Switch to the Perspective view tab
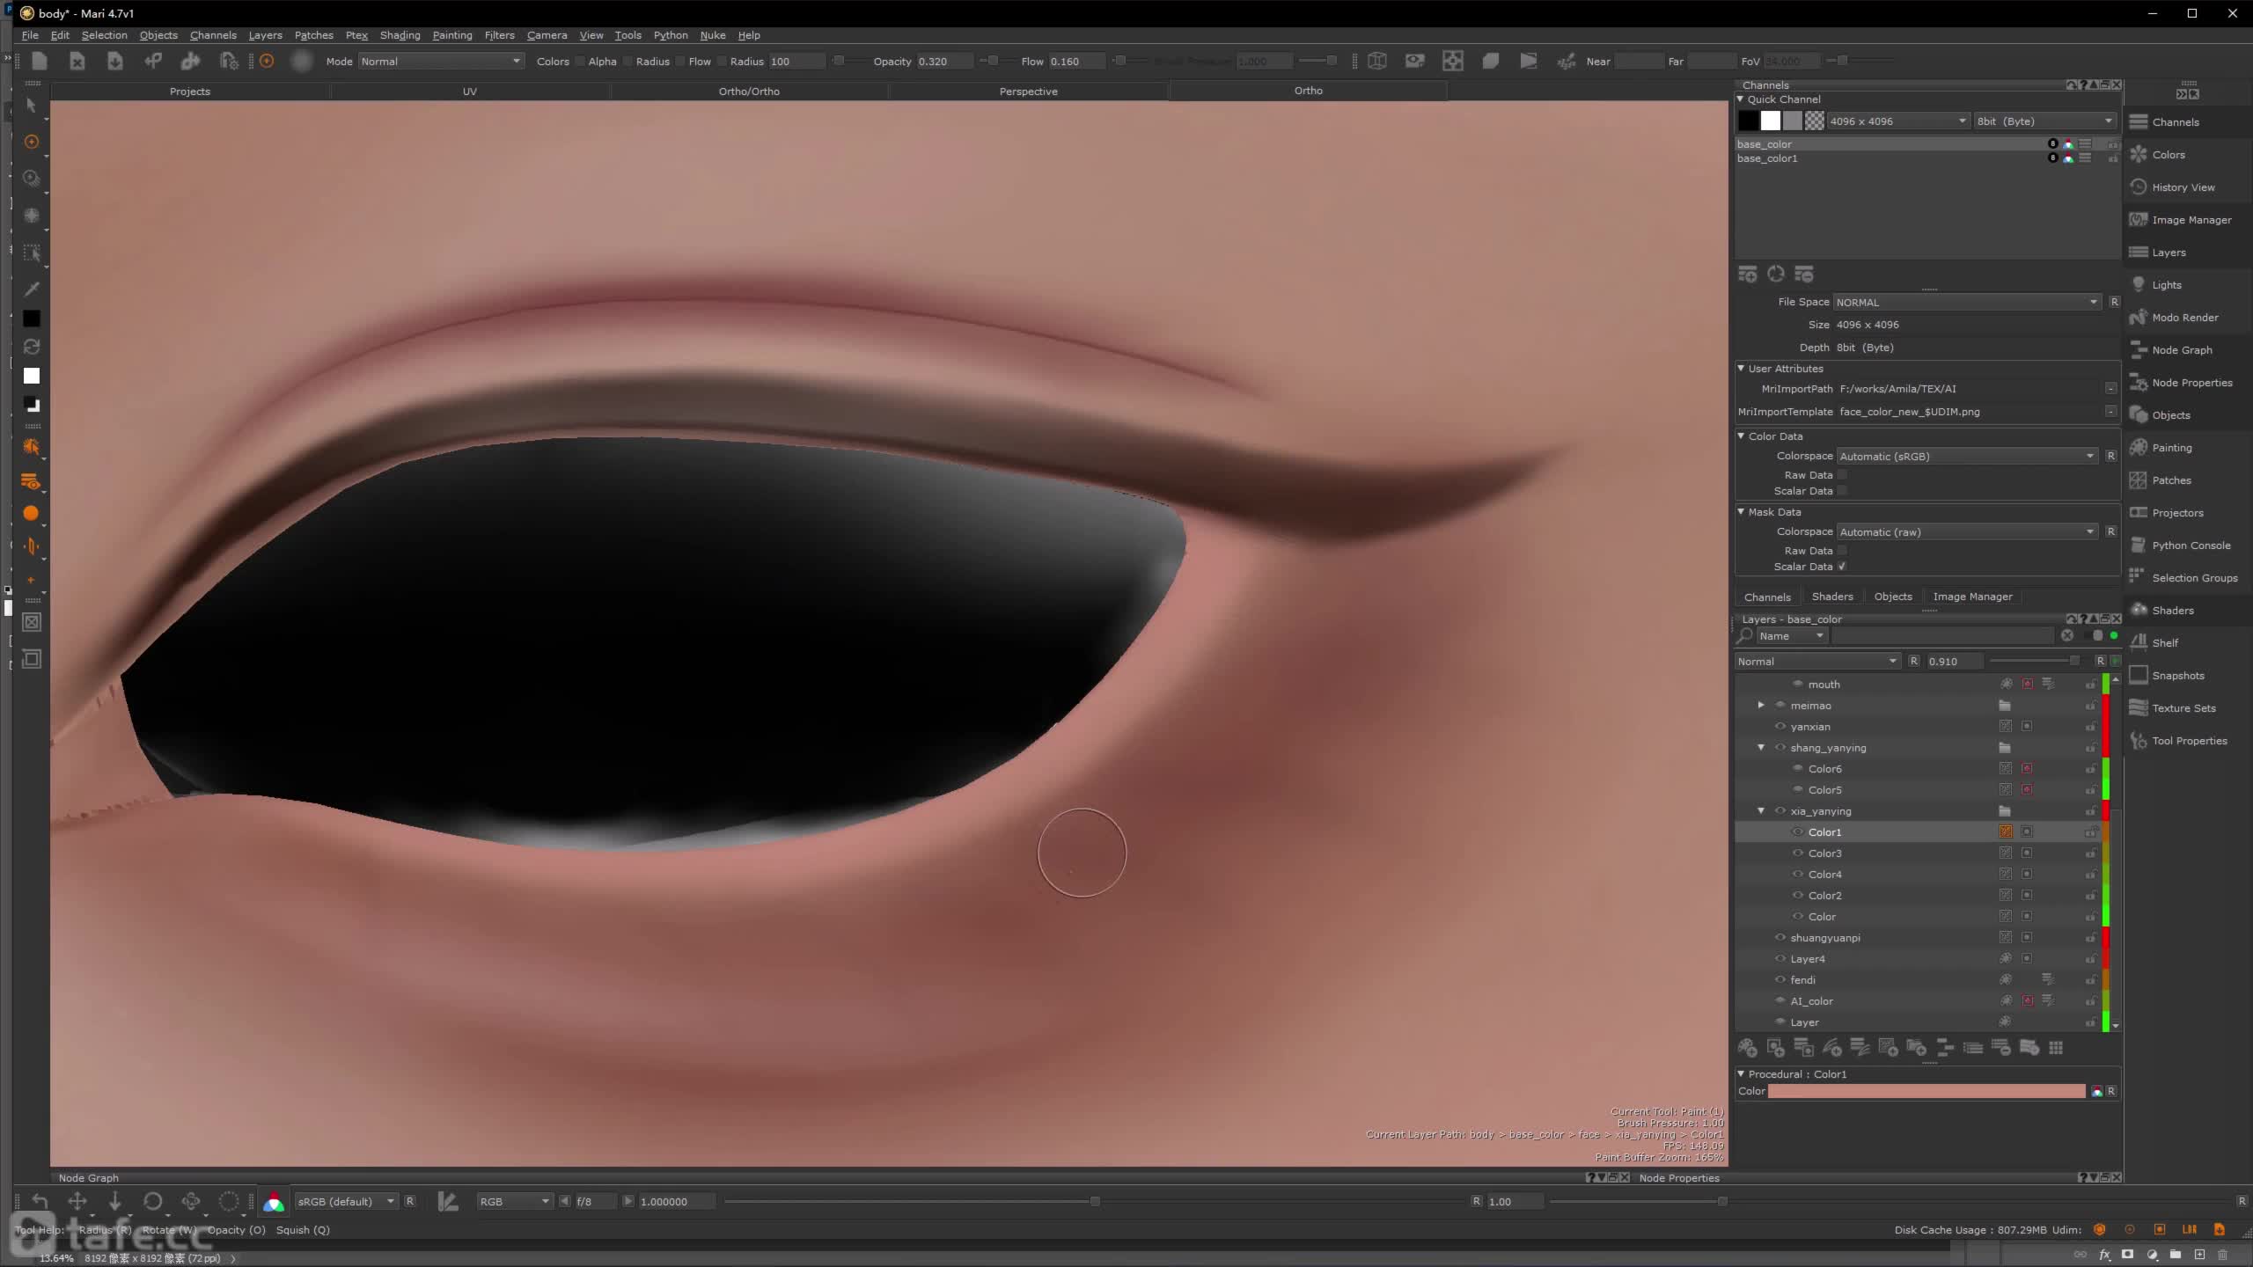The height and width of the screenshot is (1267, 2253). pyautogui.click(x=1028, y=92)
